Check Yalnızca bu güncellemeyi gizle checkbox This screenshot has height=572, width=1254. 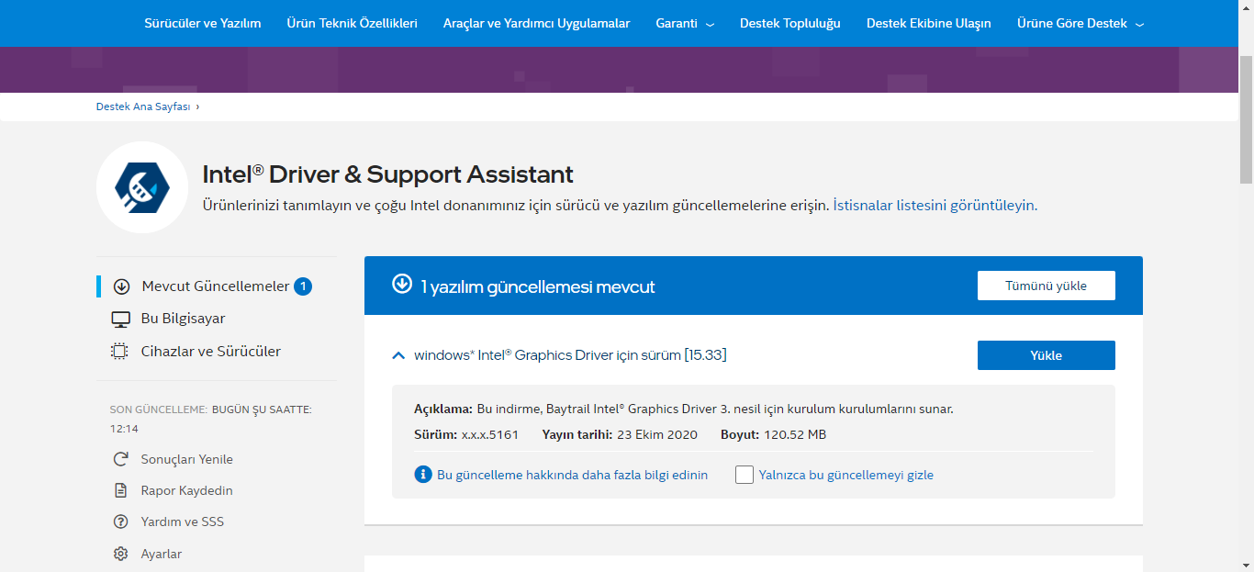(745, 475)
